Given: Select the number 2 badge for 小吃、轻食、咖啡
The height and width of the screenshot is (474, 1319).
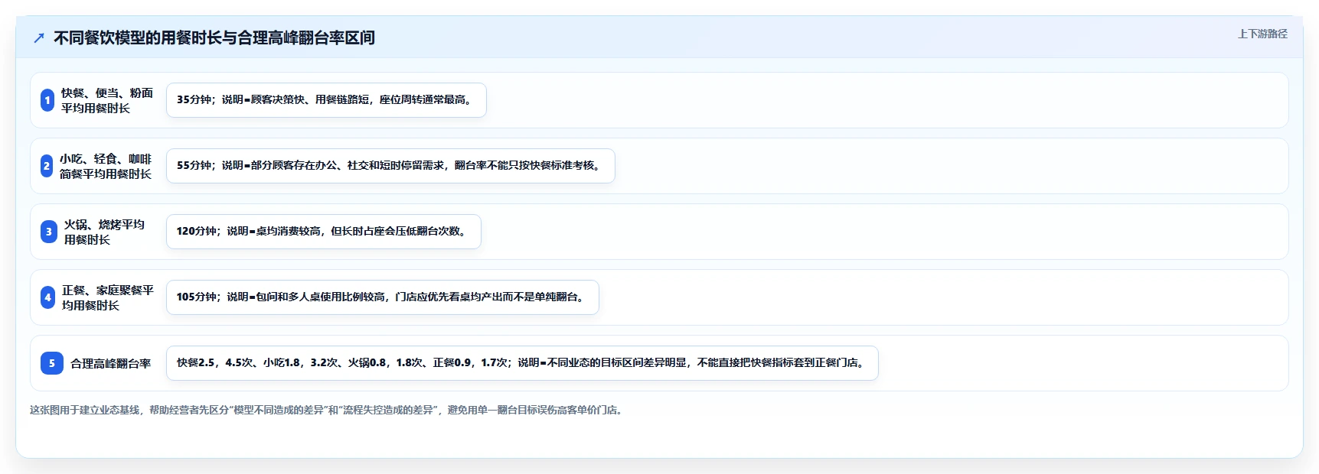Looking at the screenshot, I should tap(47, 166).
